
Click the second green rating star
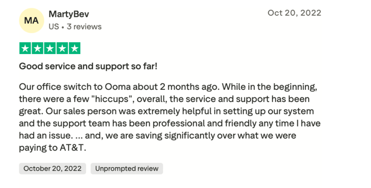[x=38, y=48]
